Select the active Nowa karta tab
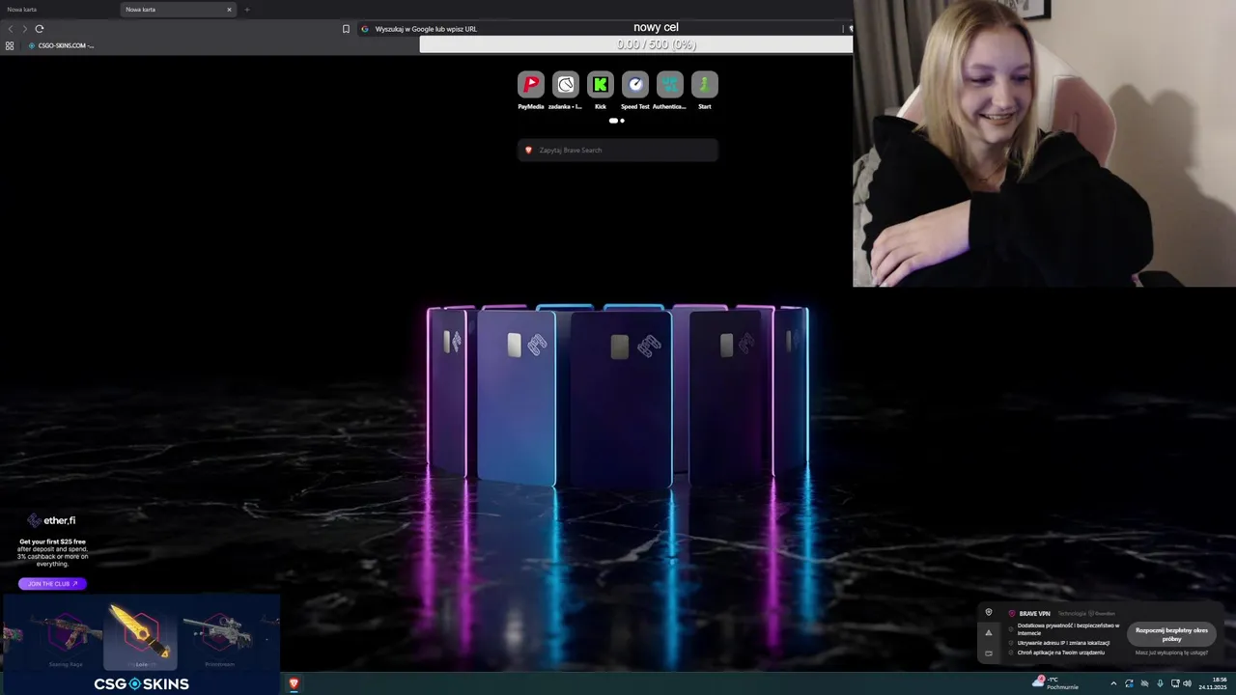Image resolution: width=1236 pixels, height=695 pixels. (x=179, y=10)
